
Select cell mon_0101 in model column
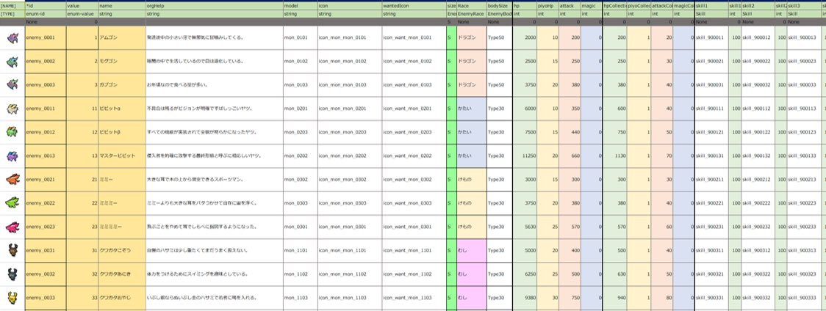pyautogui.click(x=300, y=38)
